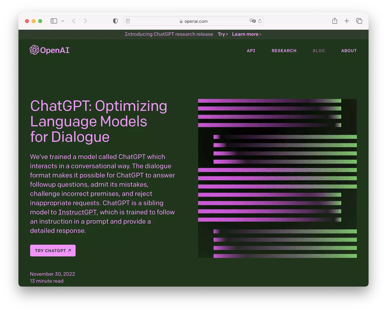Image resolution: width=387 pixels, height=311 pixels.
Task: Click the 13 minute read text
Action: click(x=47, y=281)
